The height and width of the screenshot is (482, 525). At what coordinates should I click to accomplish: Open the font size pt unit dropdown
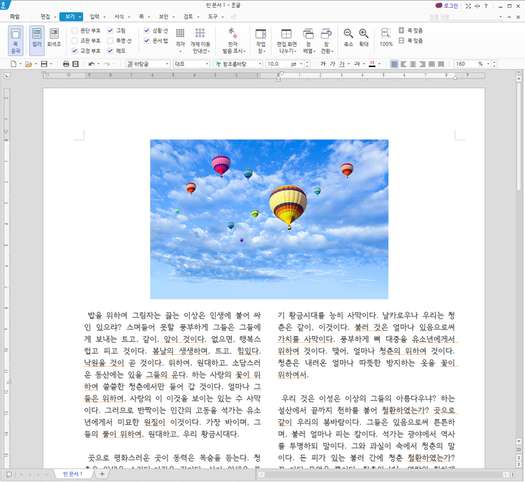302,64
